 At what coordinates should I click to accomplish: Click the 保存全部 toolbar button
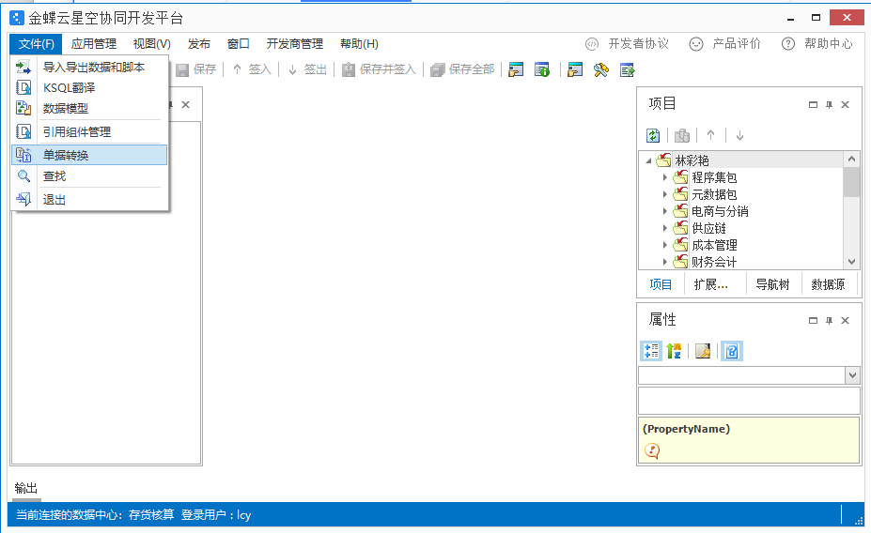tap(462, 69)
